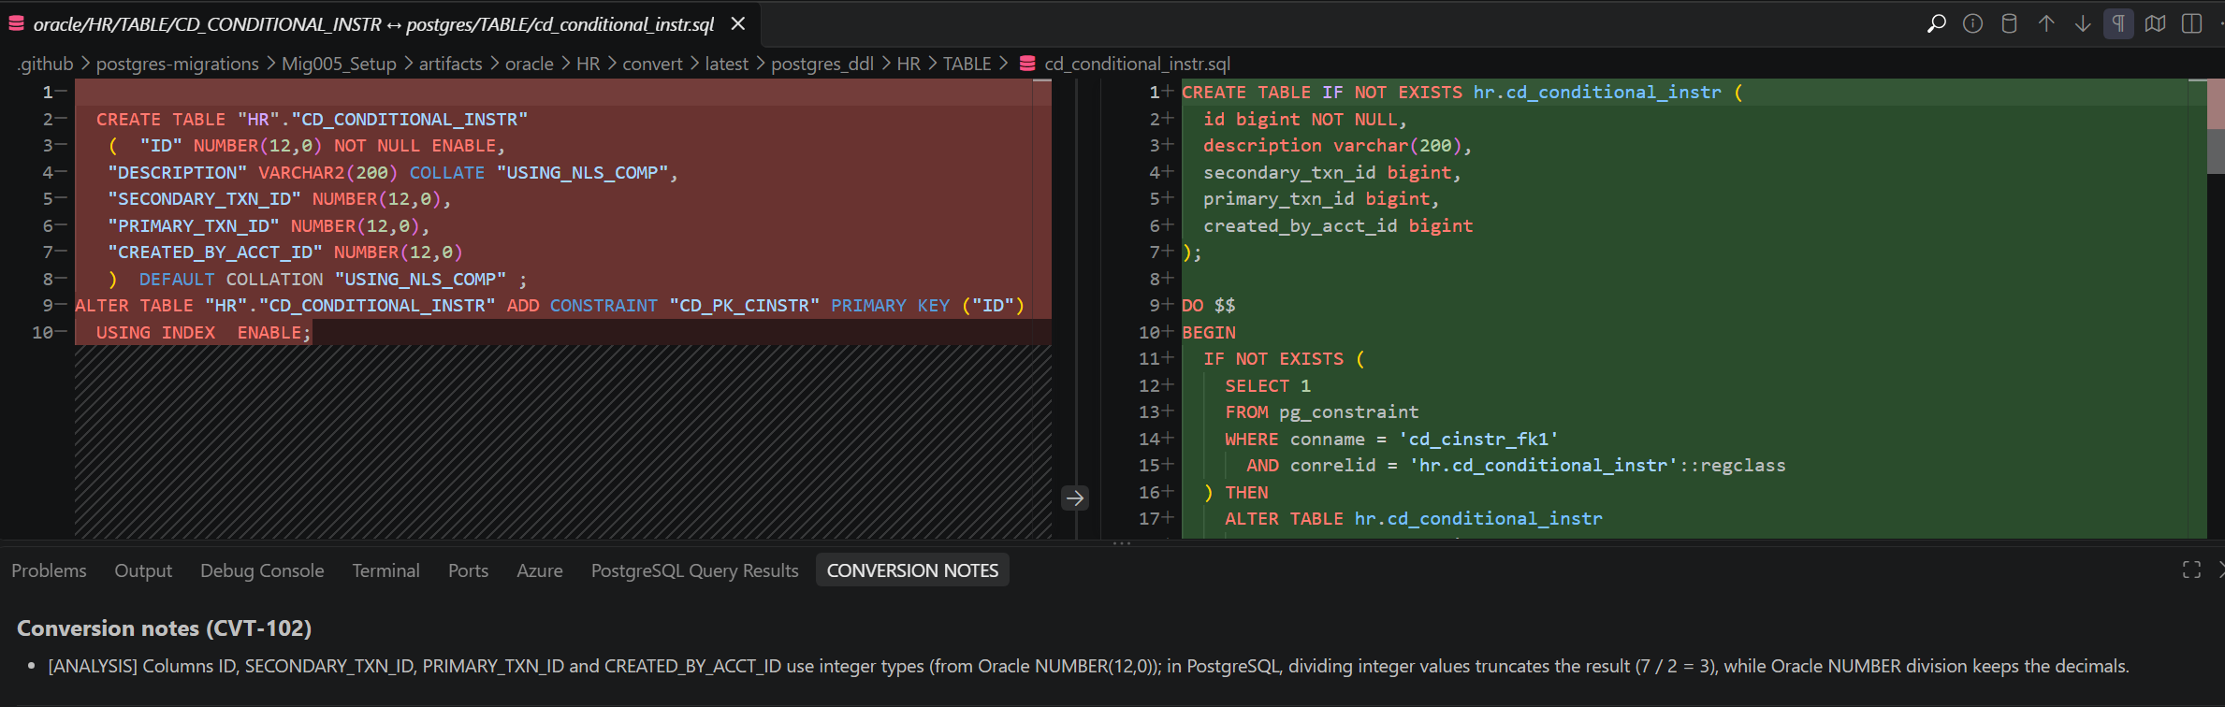Click the red database icon on the diff tab
The width and height of the screenshot is (2225, 707).
16,23
